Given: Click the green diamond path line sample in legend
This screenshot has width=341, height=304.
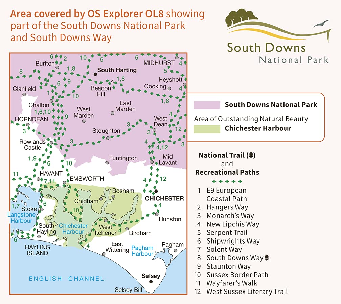Looking at the screenshot, I should point(227,181).
